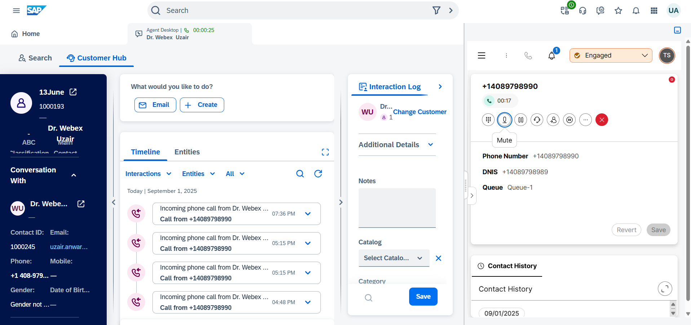Open the Search tab

[x=35, y=58]
